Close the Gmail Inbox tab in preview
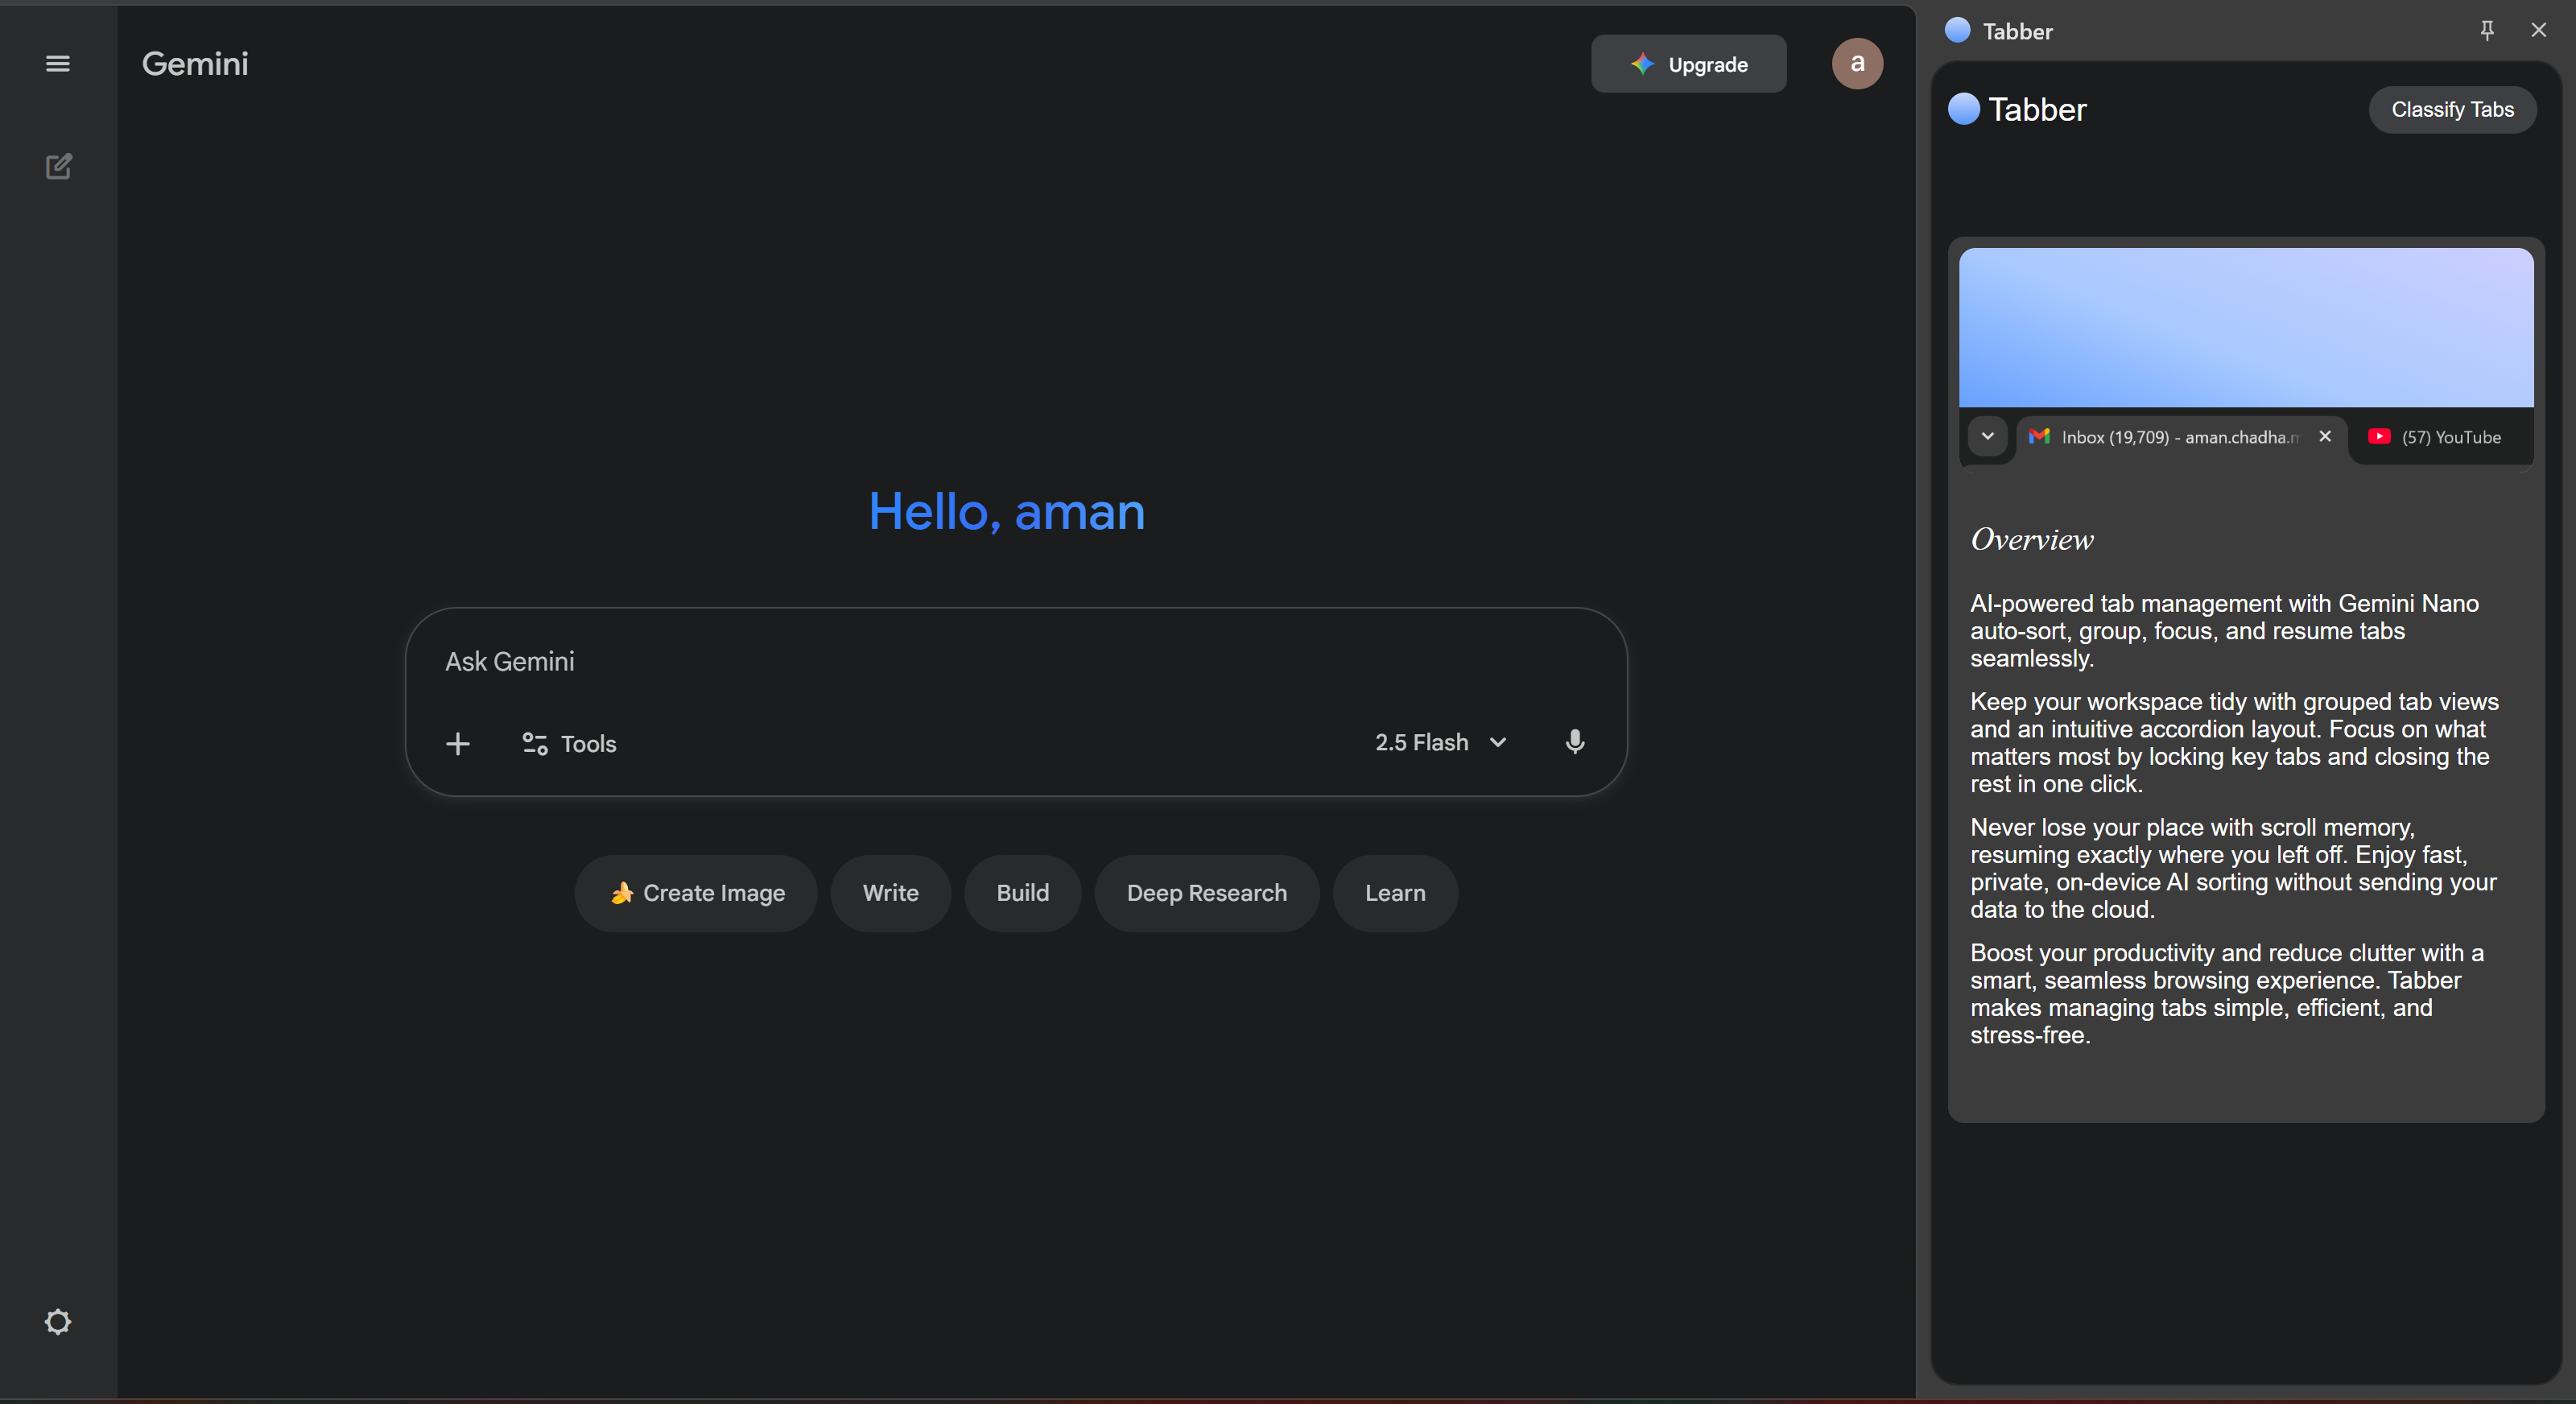The height and width of the screenshot is (1404, 2576). tap(2325, 436)
